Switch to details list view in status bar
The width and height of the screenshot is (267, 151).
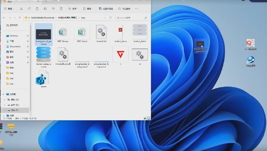(145, 118)
